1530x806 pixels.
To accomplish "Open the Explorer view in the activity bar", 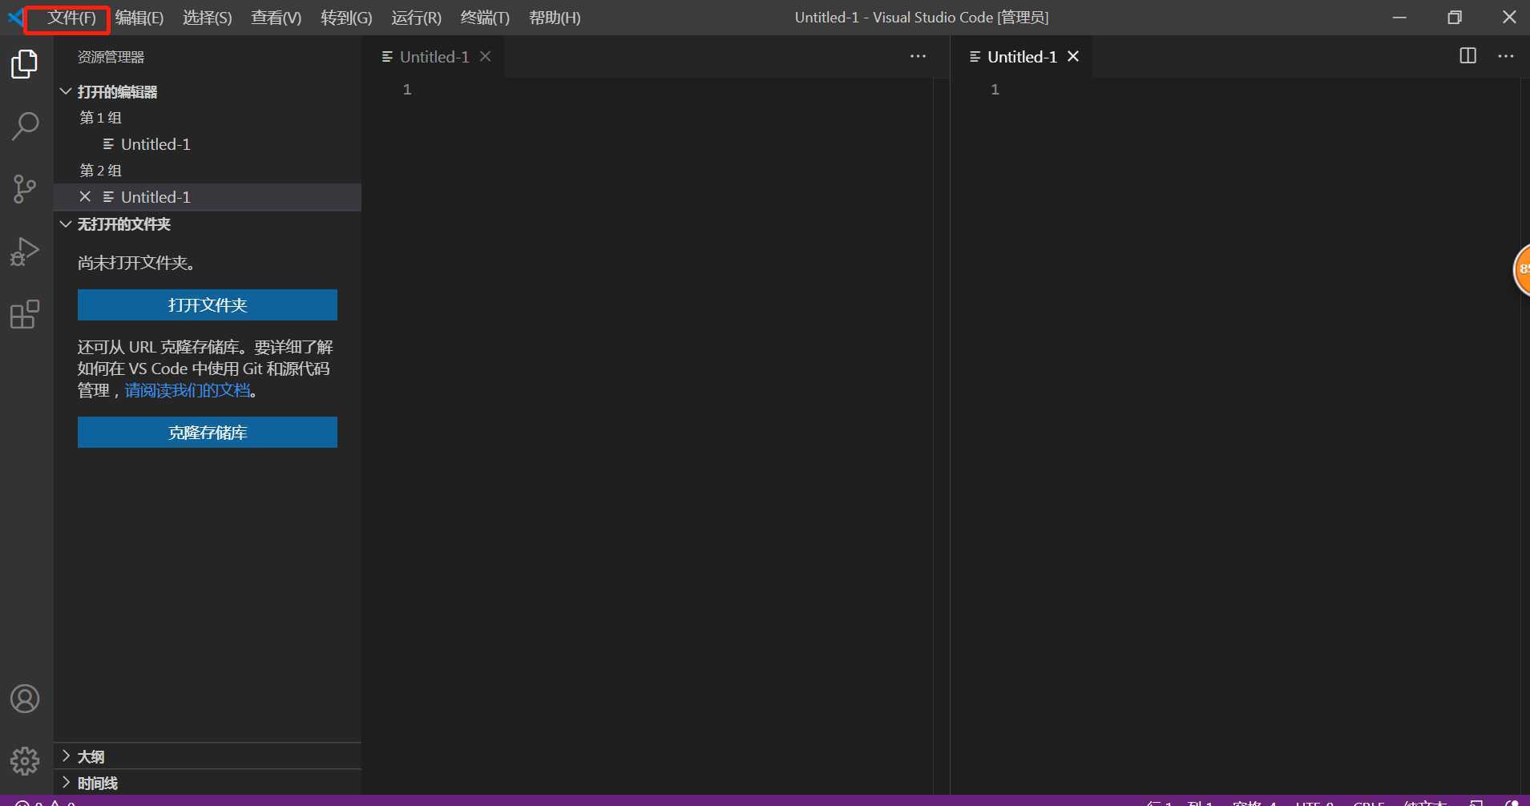I will pyautogui.click(x=25, y=64).
